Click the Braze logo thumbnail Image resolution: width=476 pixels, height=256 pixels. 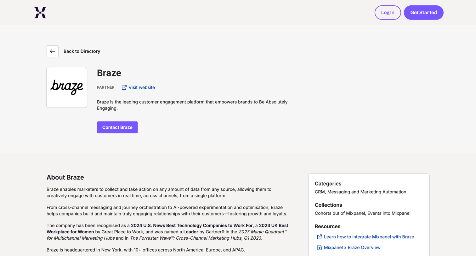(x=67, y=87)
